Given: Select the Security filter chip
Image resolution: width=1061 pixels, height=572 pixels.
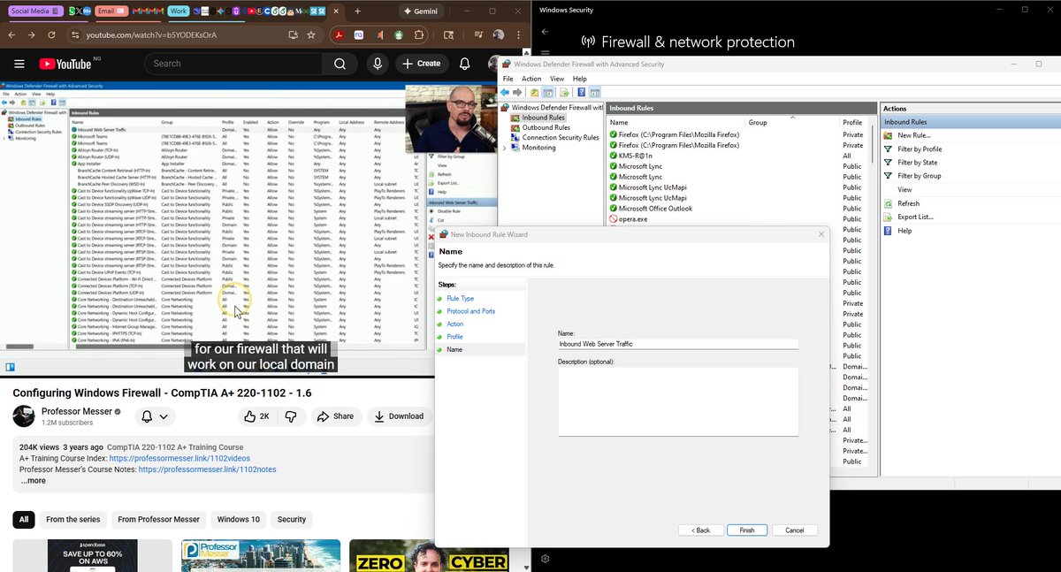Looking at the screenshot, I should click(x=292, y=519).
